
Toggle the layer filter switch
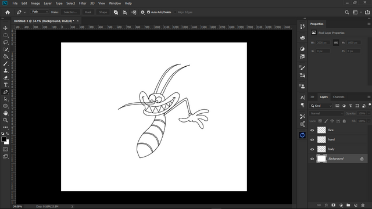370,105
